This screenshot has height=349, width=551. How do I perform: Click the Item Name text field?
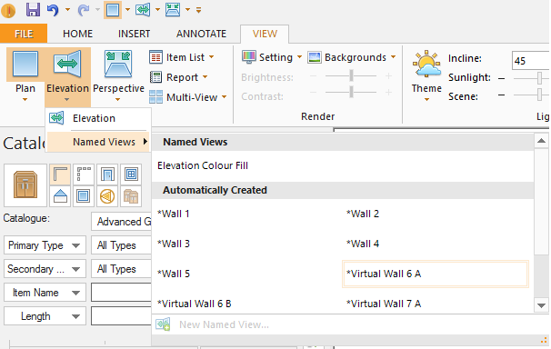(x=122, y=293)
